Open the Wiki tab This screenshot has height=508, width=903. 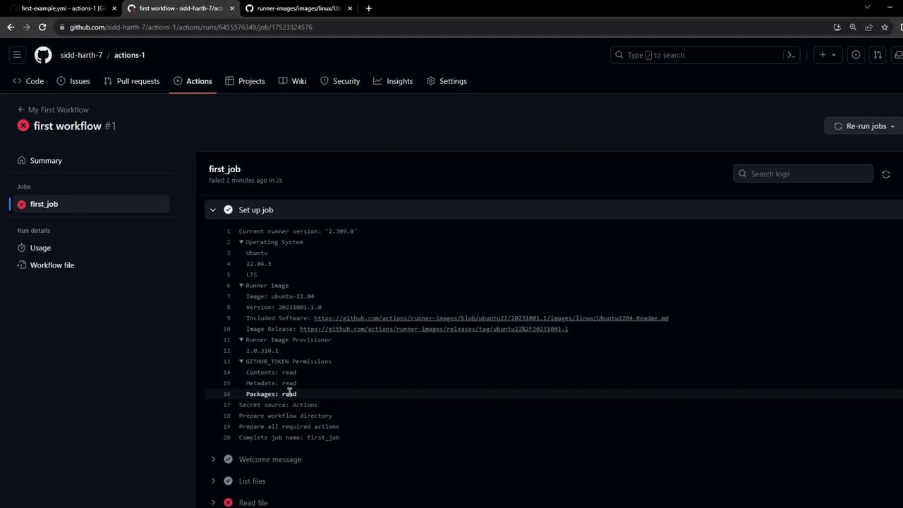click(x=293, y=81)
